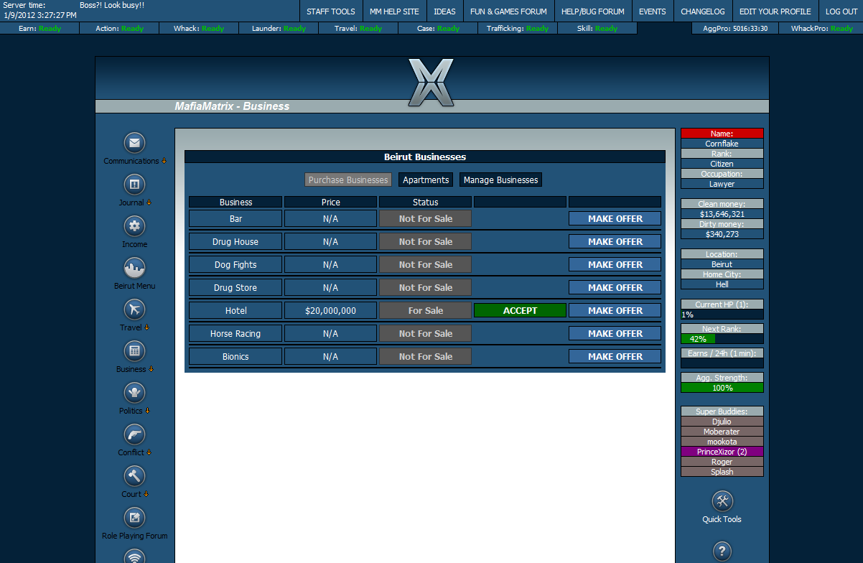Select the Business calculator icon

(x=134, y=351)
